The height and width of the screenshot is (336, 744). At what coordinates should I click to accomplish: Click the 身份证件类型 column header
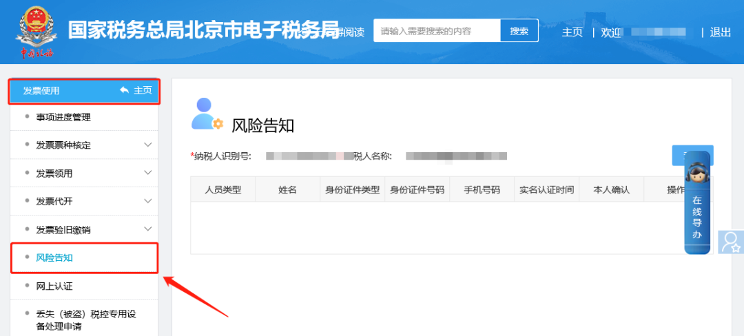coord(353,189)
